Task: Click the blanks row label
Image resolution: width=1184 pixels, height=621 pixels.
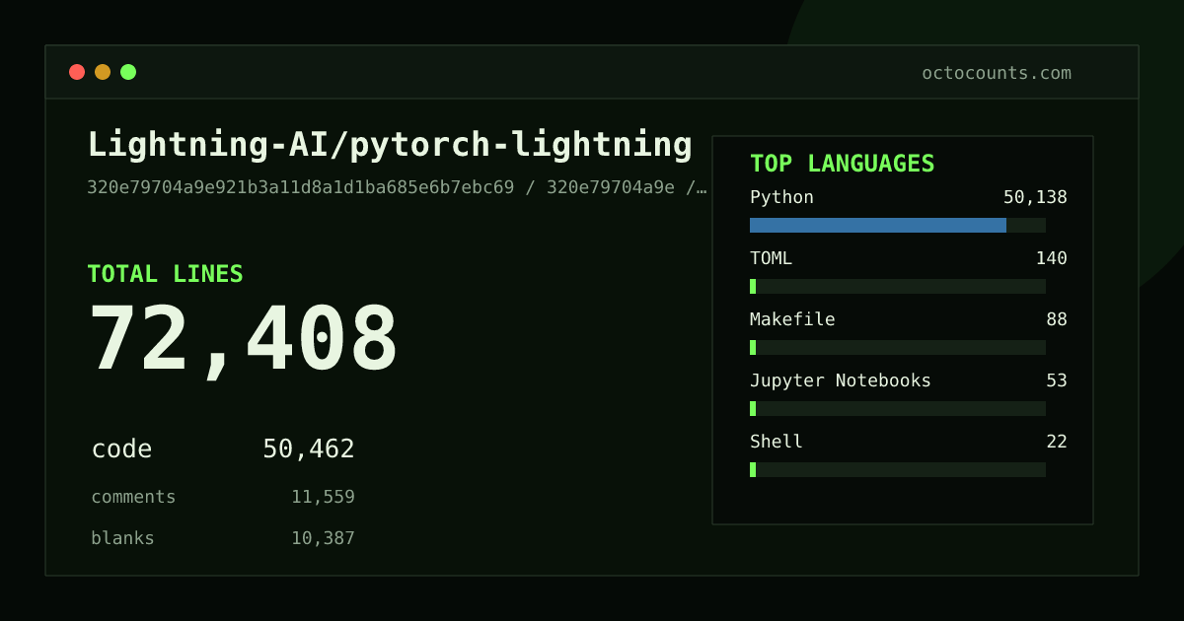Action: [122, 538]
